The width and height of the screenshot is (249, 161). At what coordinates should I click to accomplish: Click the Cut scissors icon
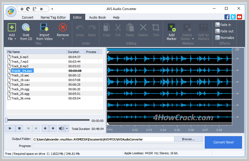pos(118,27)
